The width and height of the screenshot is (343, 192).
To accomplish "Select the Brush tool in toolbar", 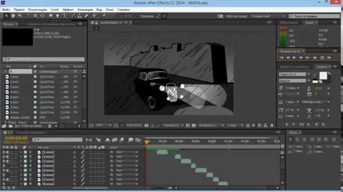I will pos(73,15).
